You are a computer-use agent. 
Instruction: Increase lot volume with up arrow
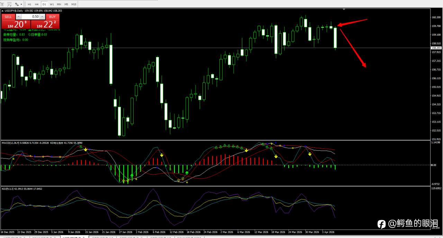[x=42, y=17]
